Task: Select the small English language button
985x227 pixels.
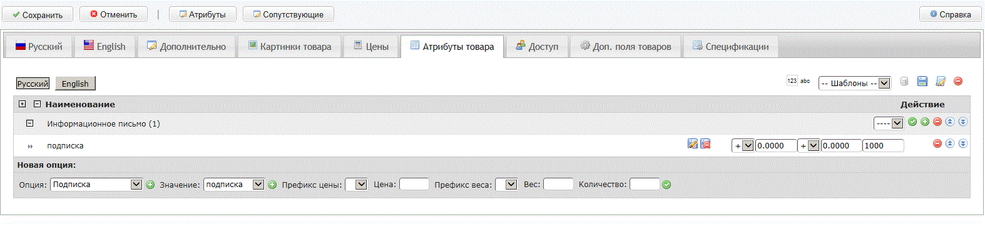Action: 75,84
